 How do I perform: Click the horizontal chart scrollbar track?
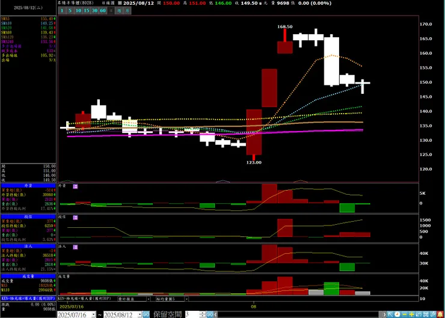click(x=298, y=314)
